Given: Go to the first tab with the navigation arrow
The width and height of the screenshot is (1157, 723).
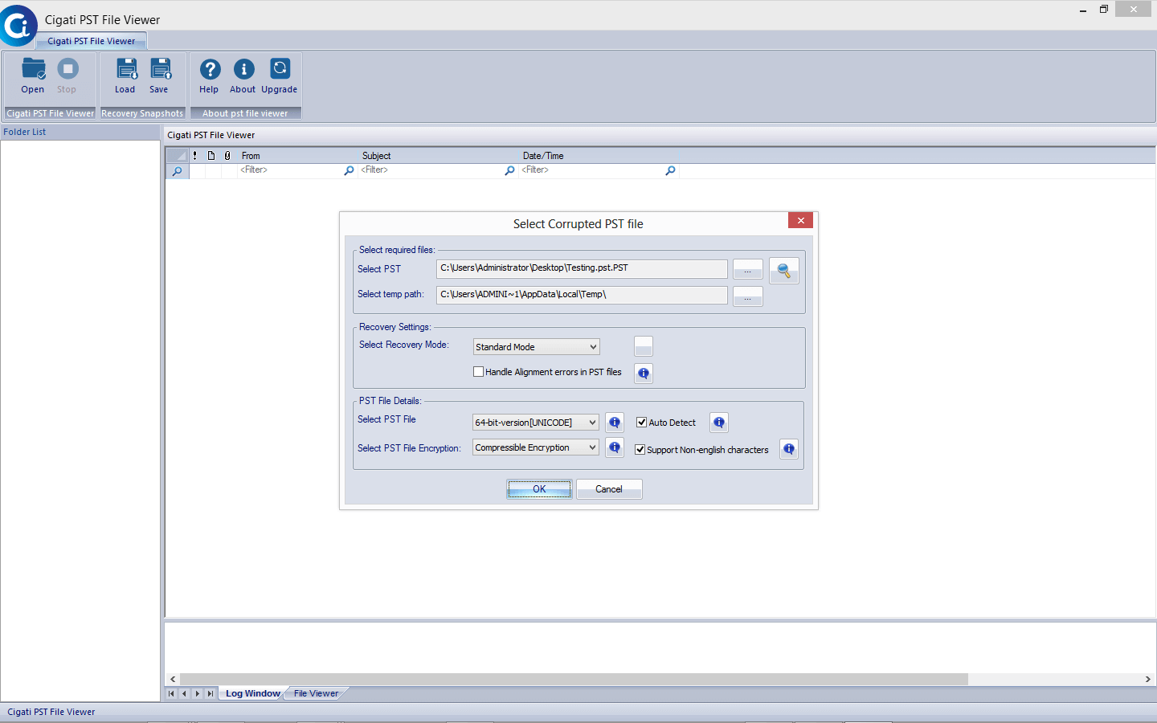Looking at the screenshot, I should click(x=171, y=693).
